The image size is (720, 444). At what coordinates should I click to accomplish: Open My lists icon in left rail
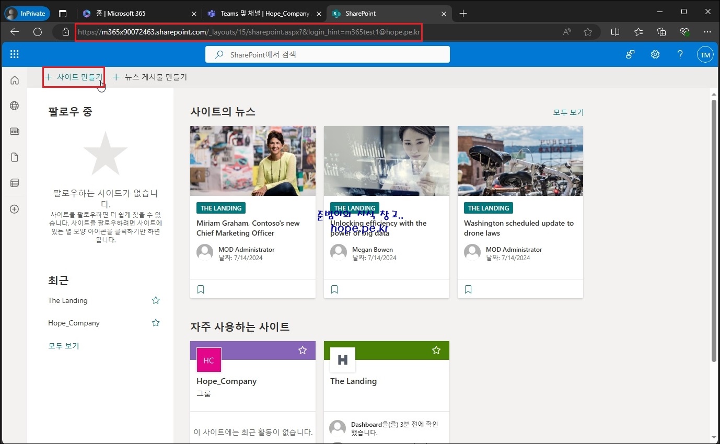point(15,183)
